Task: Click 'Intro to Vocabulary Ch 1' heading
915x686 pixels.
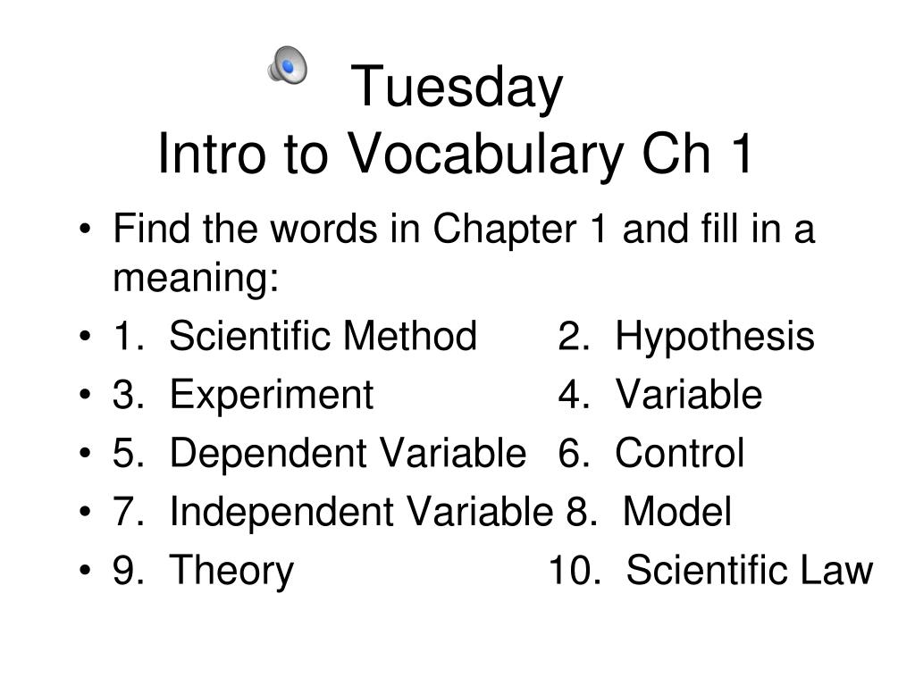Action: tap(455, 154)
